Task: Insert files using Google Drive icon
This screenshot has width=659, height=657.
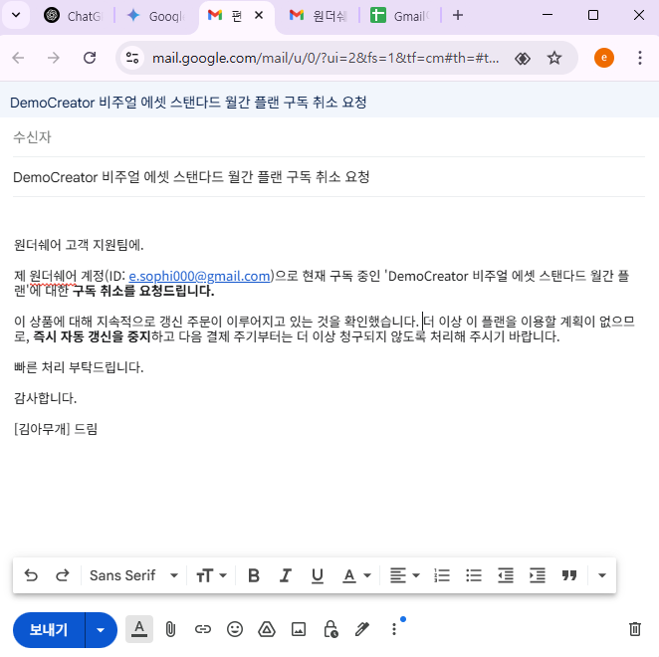Action: click(267, 629)
